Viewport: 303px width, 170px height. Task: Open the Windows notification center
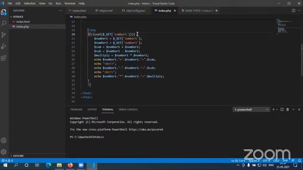pos(295,165)
